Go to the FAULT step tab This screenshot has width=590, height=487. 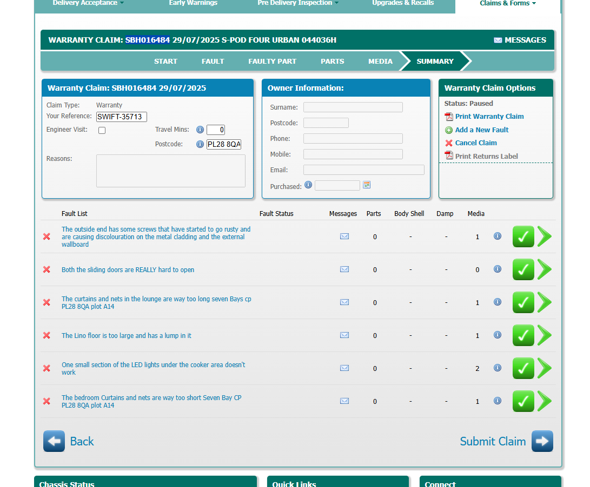click(x=213, y=61)
